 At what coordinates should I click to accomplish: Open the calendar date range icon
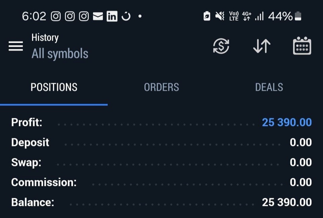click(x=302, y=46)
